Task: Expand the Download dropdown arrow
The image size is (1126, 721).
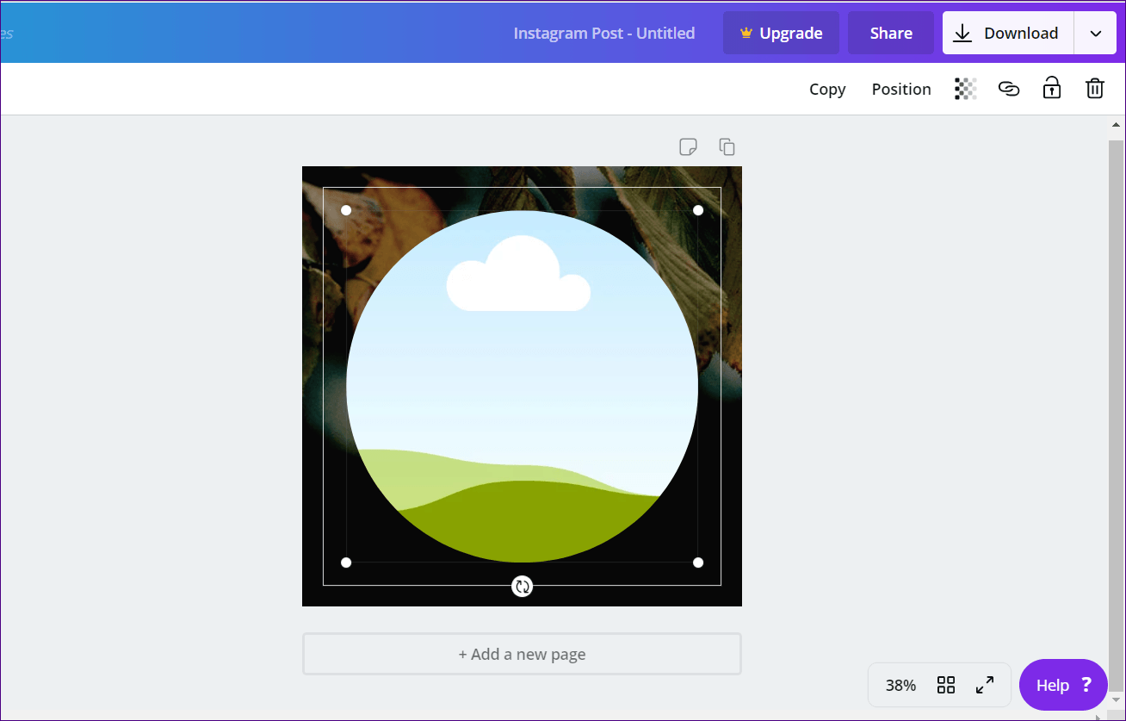Action: coord(1095,33)
